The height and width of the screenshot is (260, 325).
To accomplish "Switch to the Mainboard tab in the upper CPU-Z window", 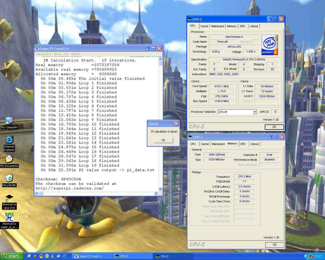I will coord(218,26).
